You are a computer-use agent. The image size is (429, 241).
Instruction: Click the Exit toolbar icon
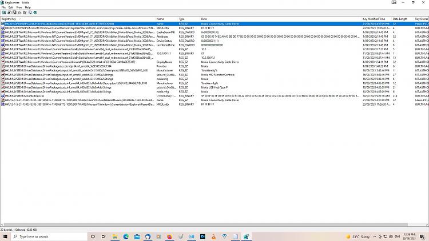click(35, 13)
